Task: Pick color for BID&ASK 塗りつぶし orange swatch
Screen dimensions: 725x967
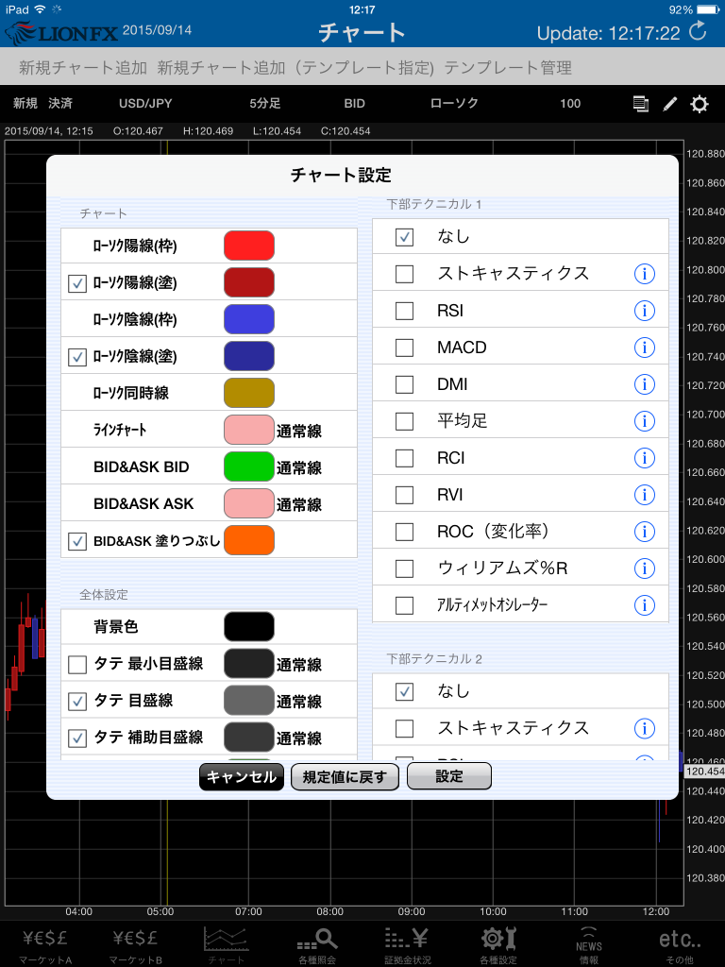Action: [x=249, y=540]
